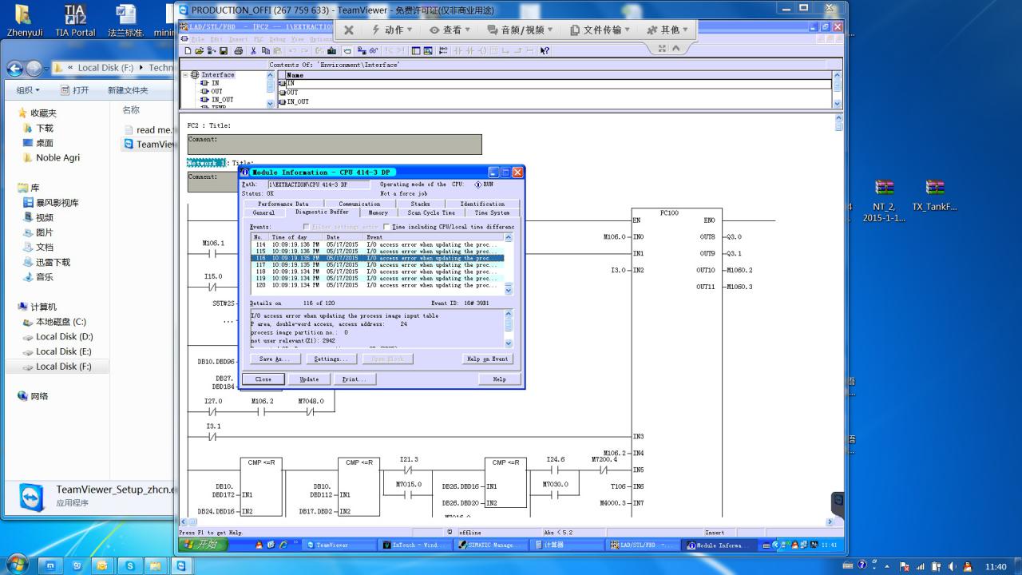Click the Download to PLC icon
Image resolution: width=1022 pixels, height=575 pixels.
pyautogui.click(x=332, y=50)
